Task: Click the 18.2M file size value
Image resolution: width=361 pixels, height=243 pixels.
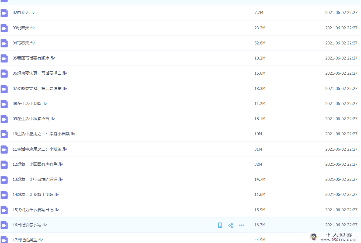Action: [260, 58]
